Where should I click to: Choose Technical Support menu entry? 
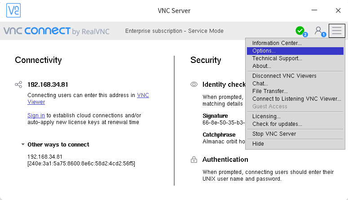pyautogui.click(x=277, y=58)
